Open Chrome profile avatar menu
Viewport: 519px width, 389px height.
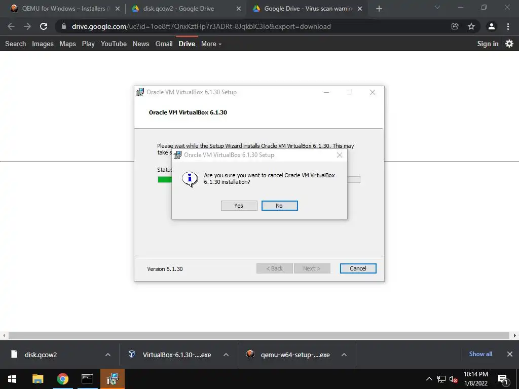click(x=492, y=26)
